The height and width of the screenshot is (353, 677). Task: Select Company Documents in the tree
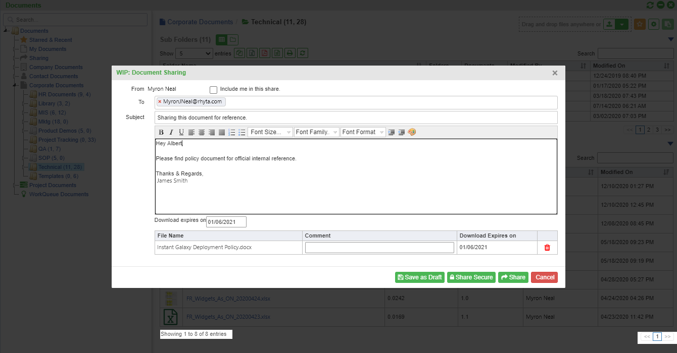(56, 67)
